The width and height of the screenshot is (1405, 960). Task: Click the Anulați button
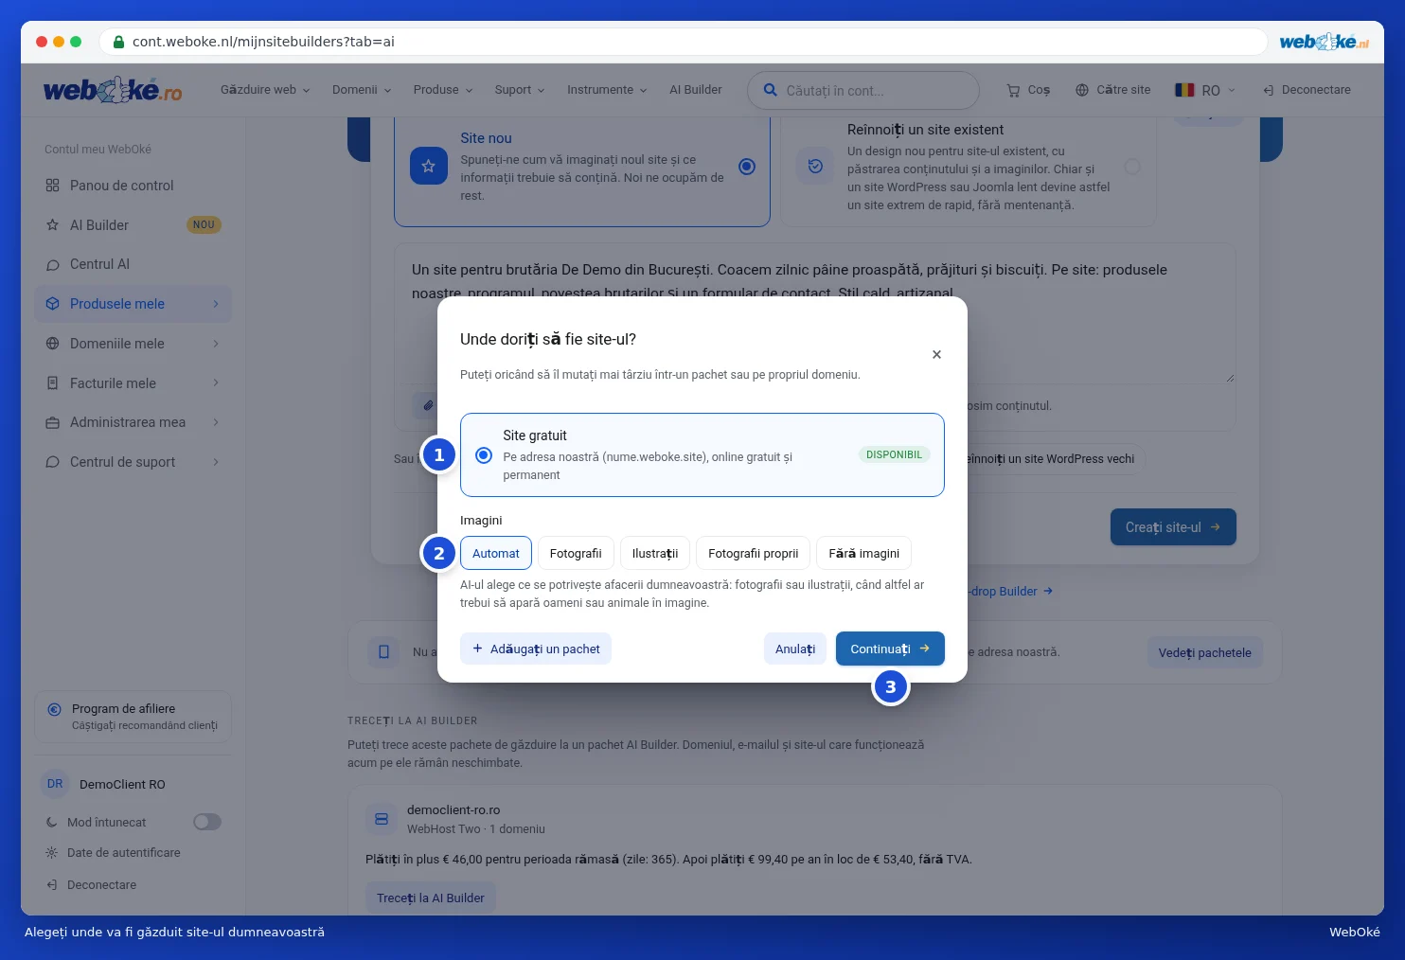tap(795, 649)
